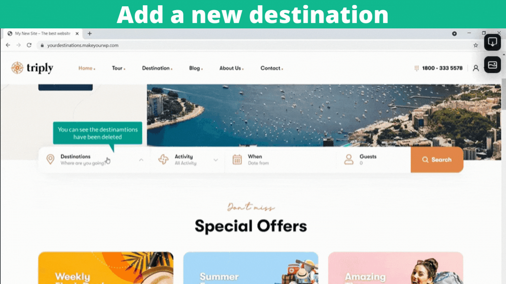This screenshot has width=506, height=284.
Task: Bookmark page with the star icon
Action: [476, 45]
